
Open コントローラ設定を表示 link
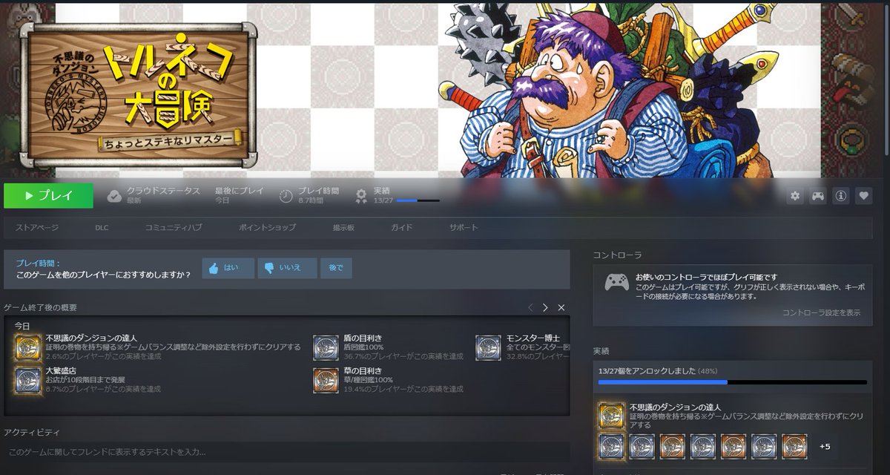click(822, 312)
